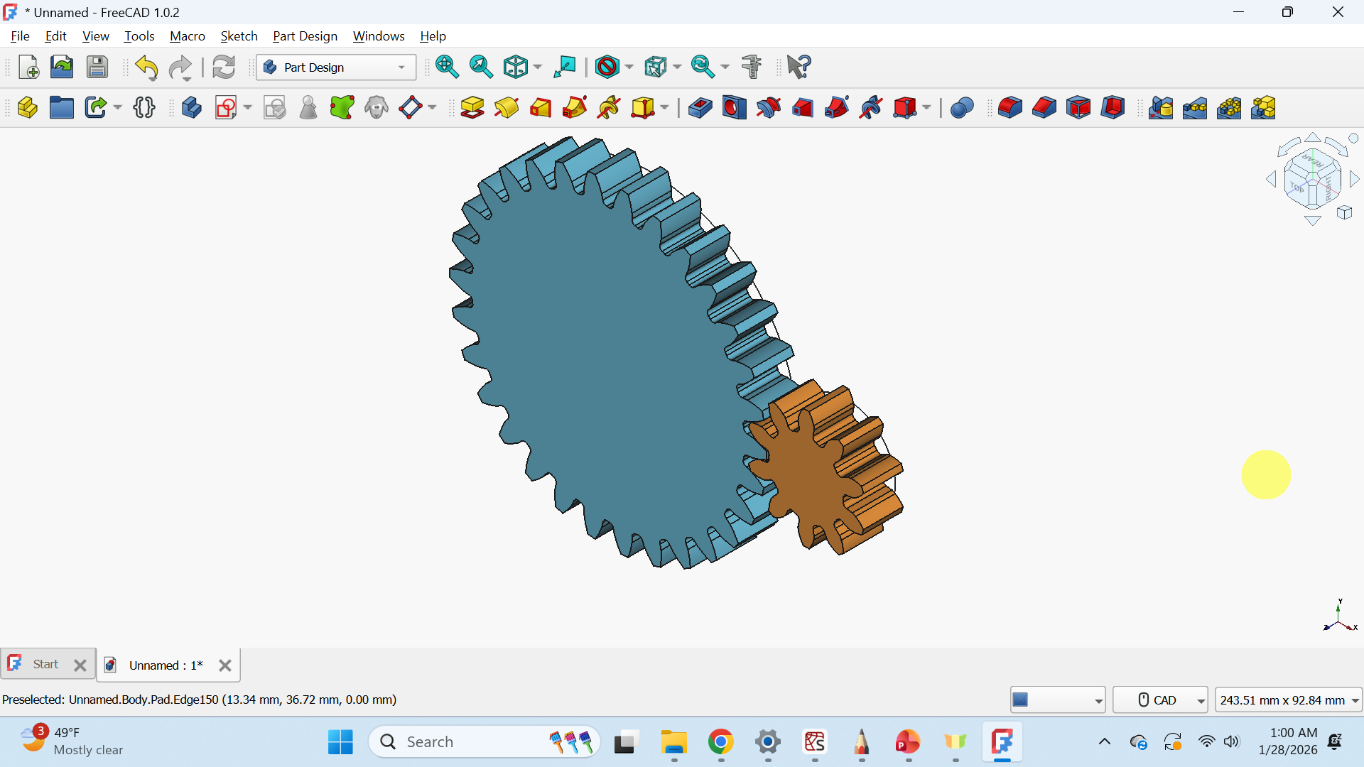
Task: Click the Undo button
Action: click(x=146, y=67)
